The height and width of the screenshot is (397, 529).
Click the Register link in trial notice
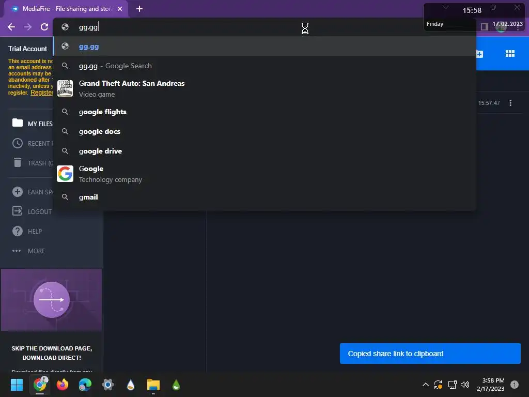[42, 93]
